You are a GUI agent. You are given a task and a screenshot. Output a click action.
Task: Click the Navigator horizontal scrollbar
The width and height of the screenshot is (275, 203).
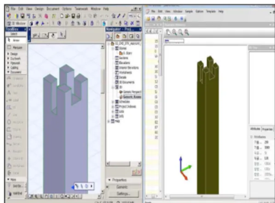point(124,164)
